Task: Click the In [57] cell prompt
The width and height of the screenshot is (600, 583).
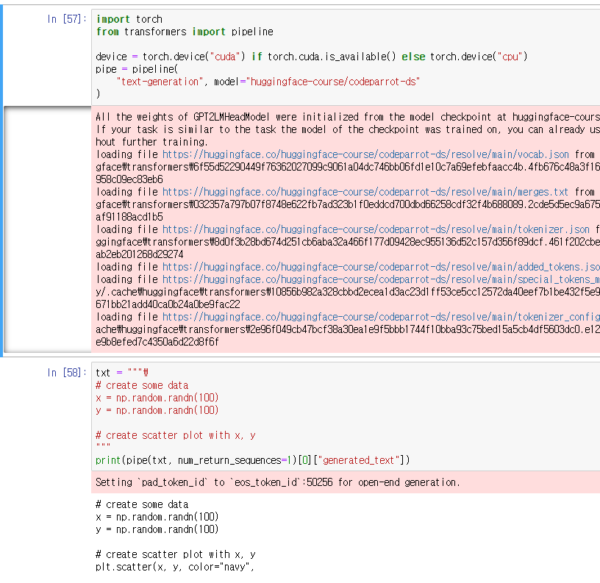Action: tap(67, 19)
